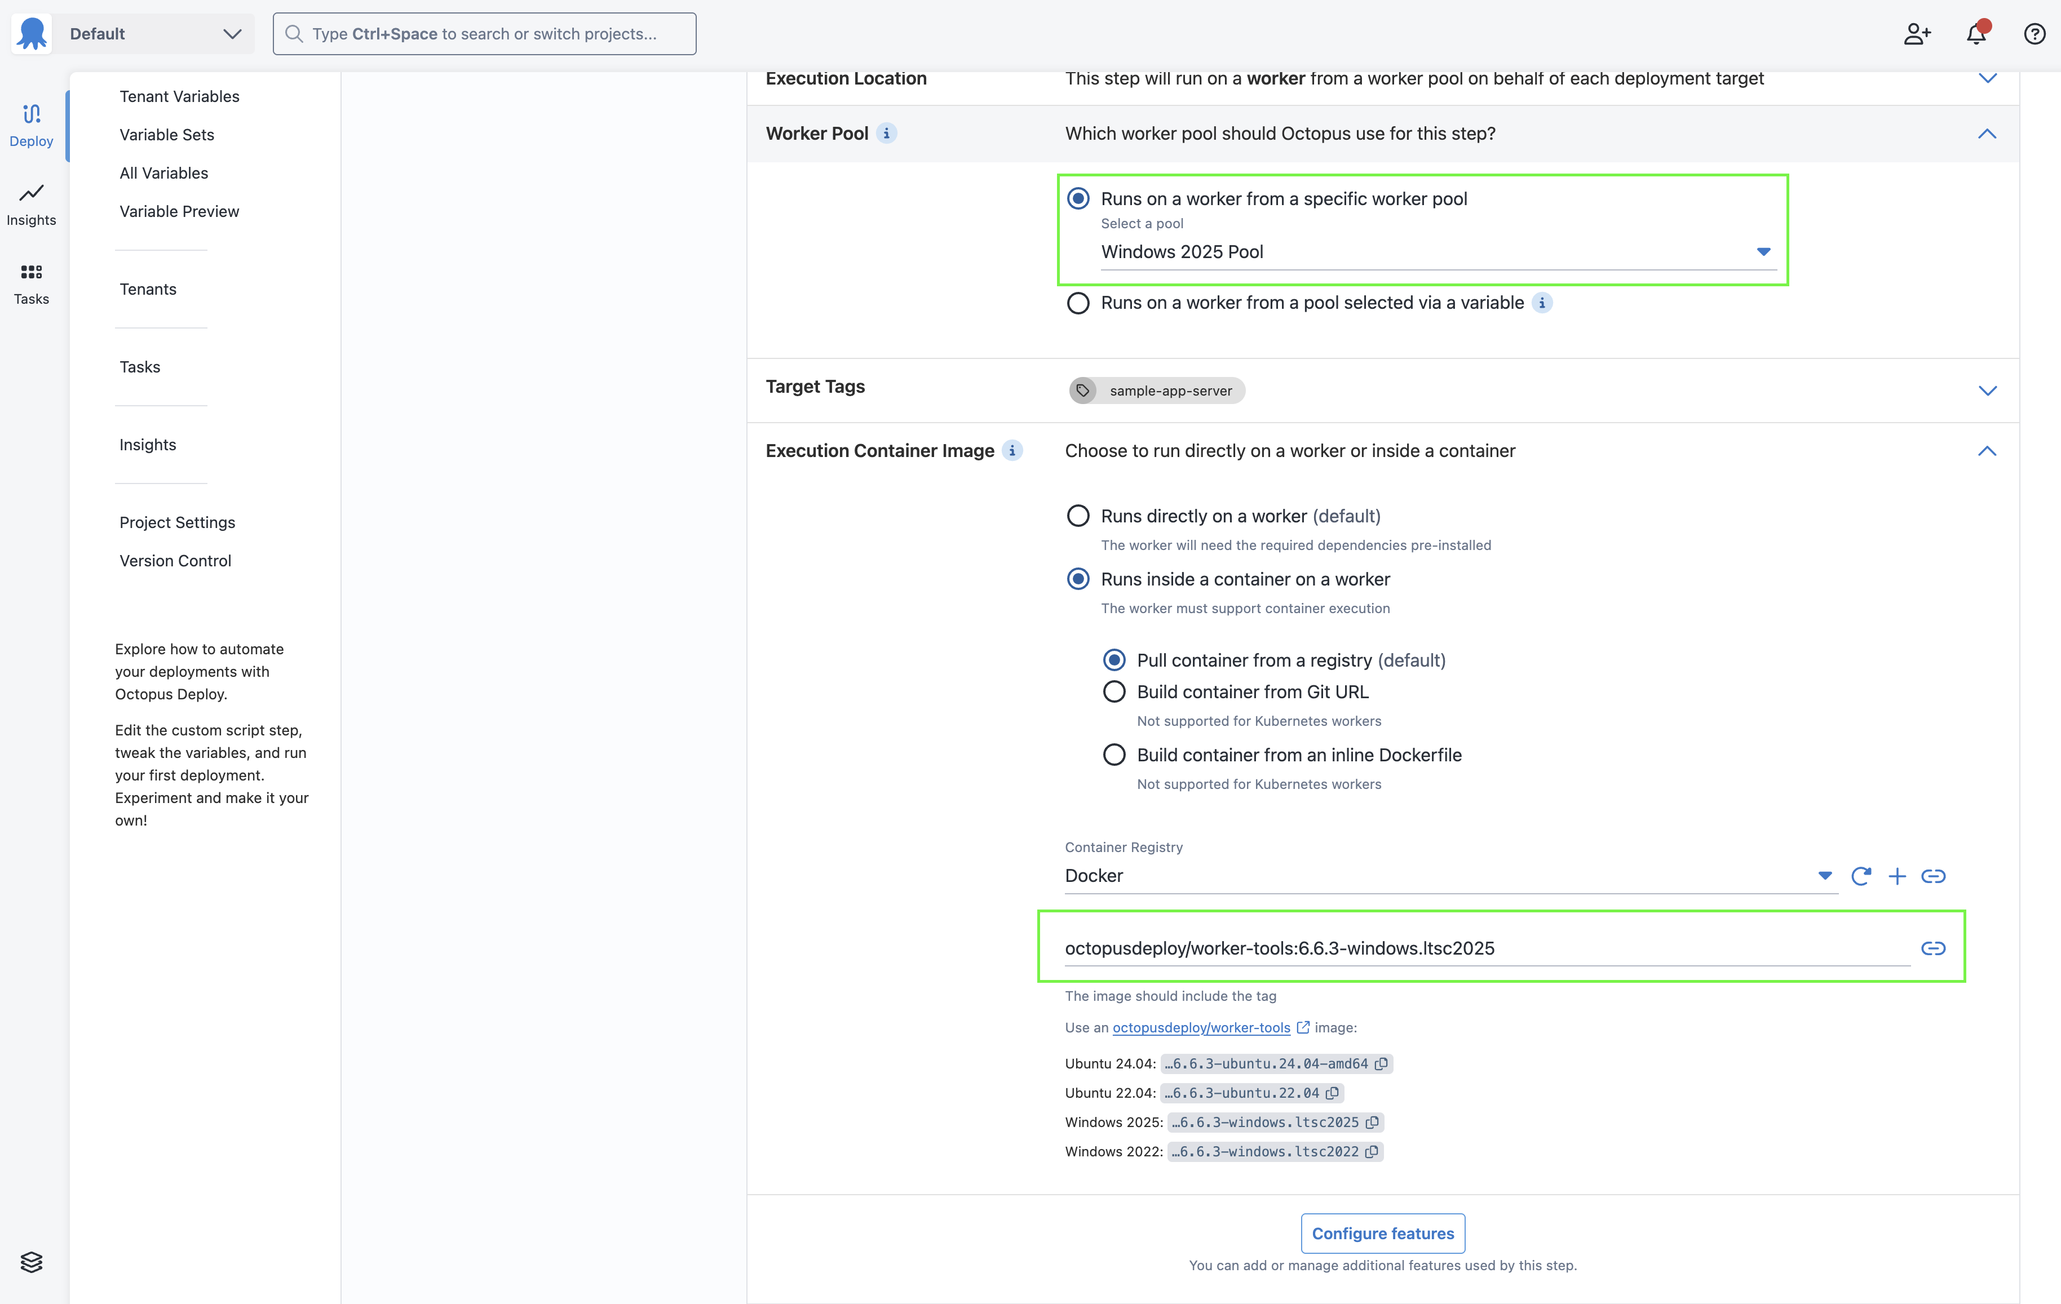Open Version Control settings
The width and height of the screenshot is (2061, 1304).
pos(175,561)
